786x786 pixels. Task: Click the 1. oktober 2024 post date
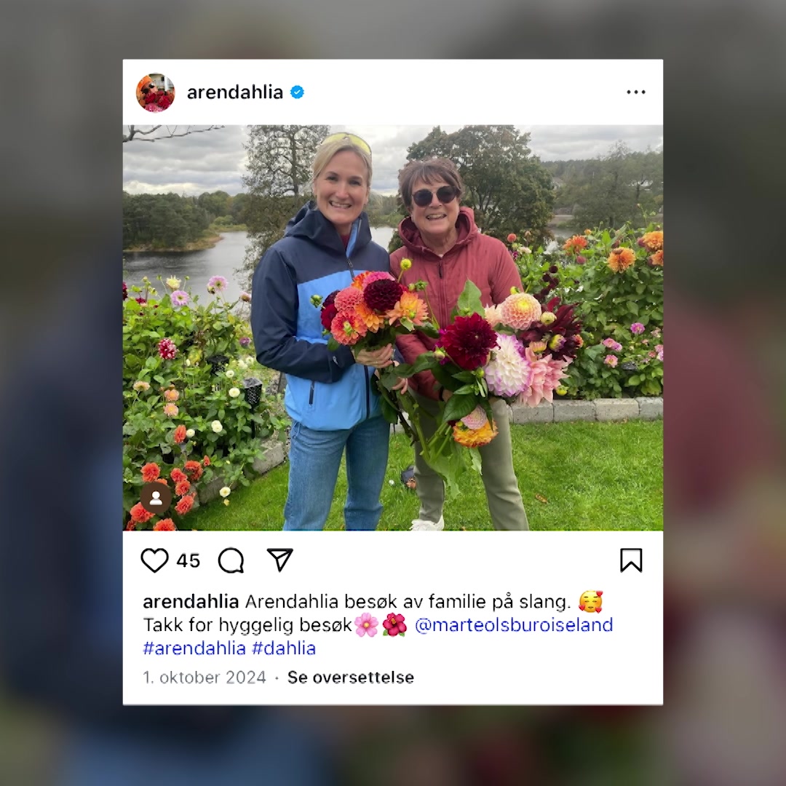[x=205, y=678]
